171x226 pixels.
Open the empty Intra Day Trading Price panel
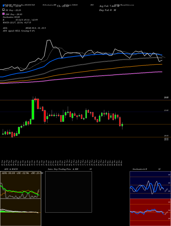coord(68,192)
